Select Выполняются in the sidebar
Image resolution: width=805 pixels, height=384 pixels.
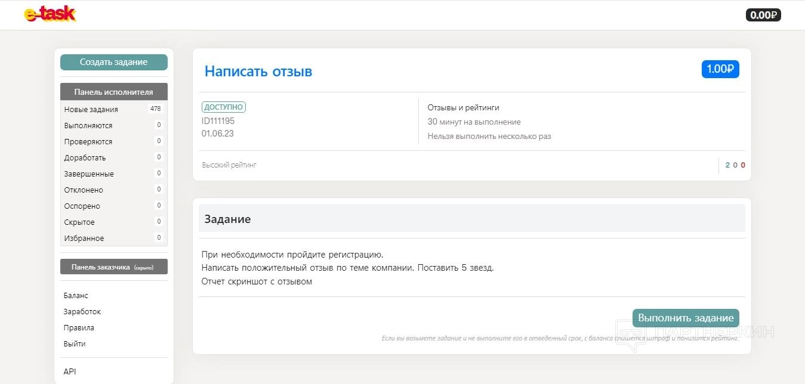(88, 126)
